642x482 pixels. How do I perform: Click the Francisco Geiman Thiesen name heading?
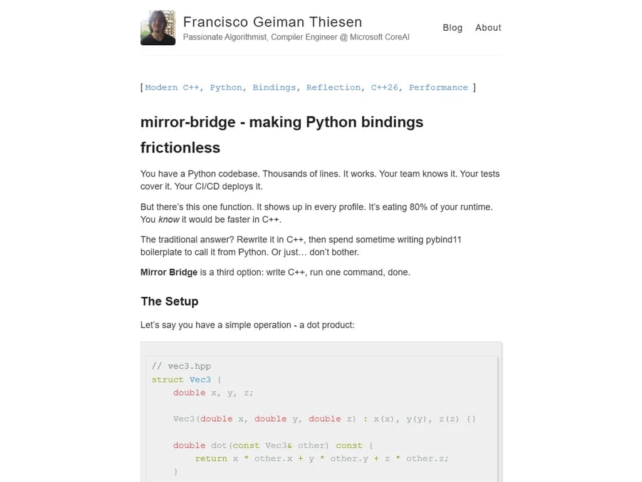273,21
